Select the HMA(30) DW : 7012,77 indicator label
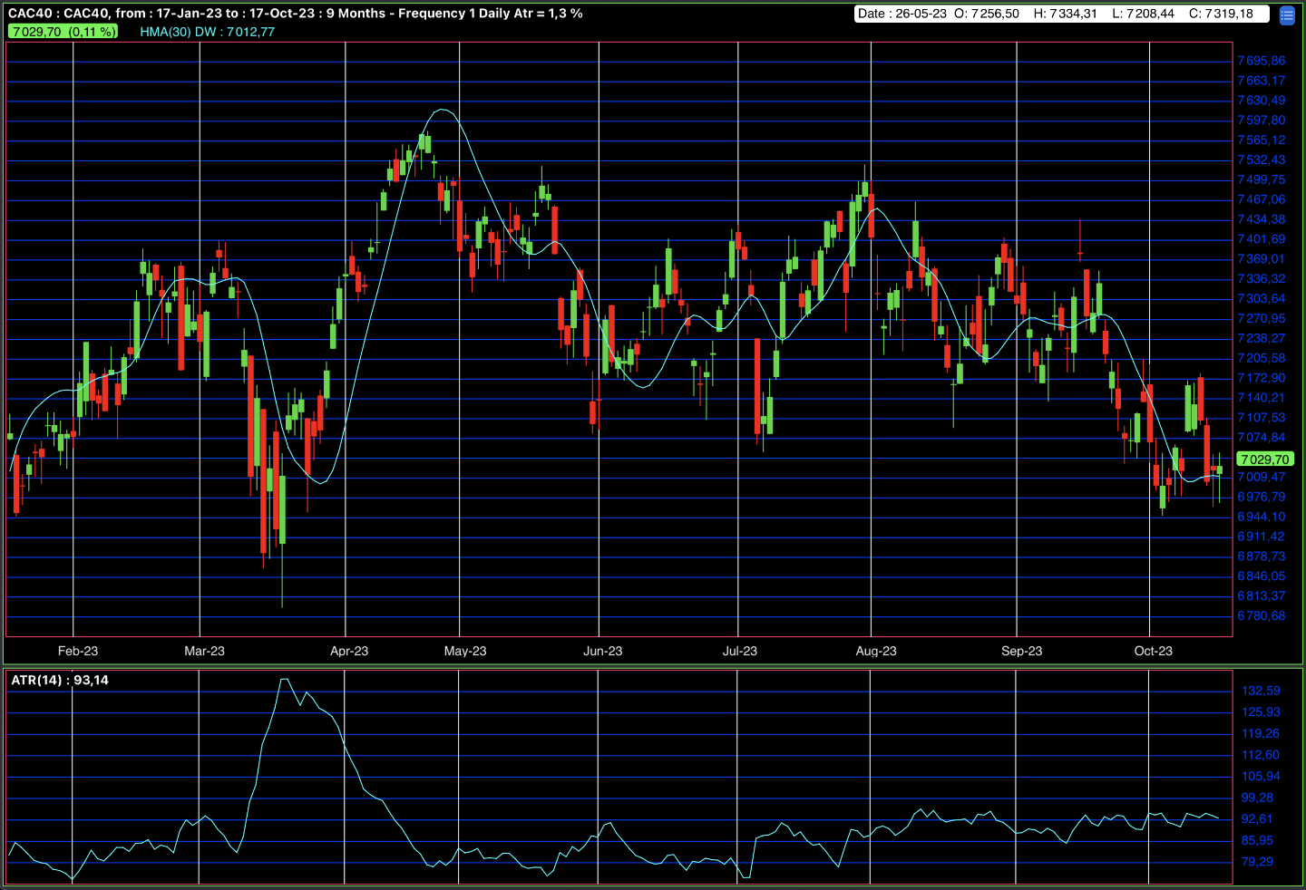Image resolution: width=1306 pixels, height=890 pixels. [x=207, y=32]
